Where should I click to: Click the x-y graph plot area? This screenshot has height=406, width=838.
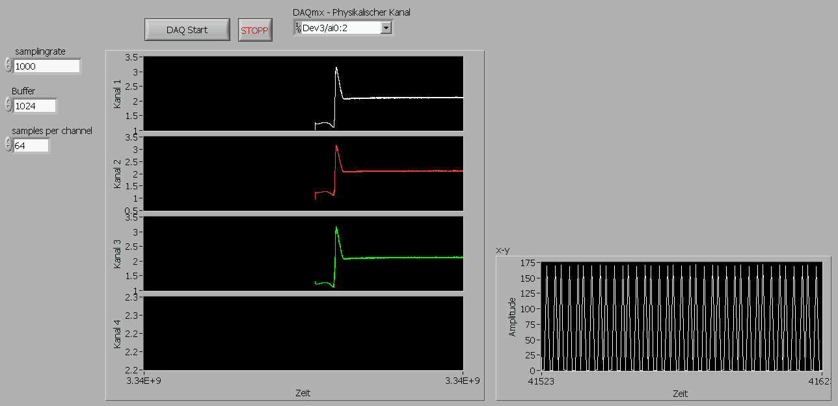point(681,317)
